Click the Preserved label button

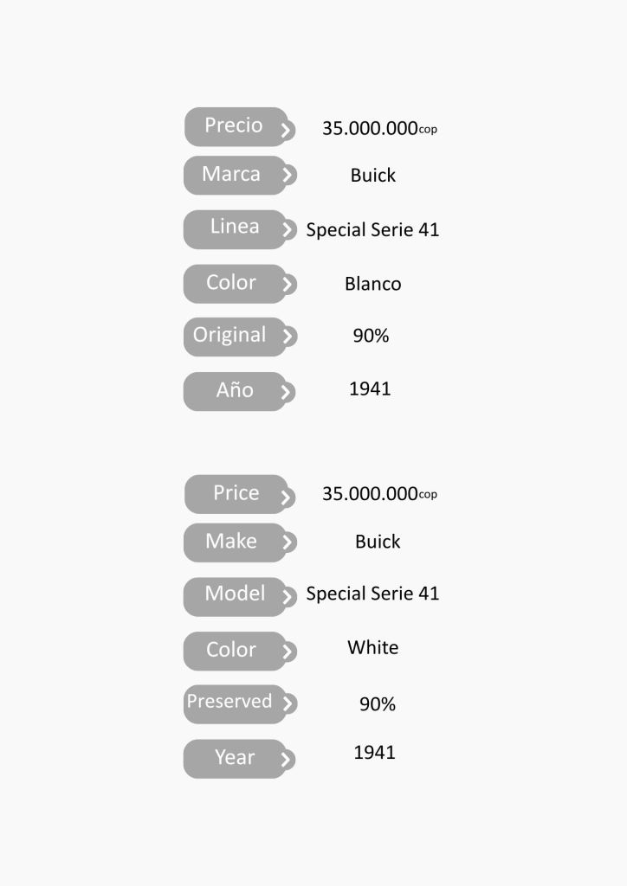[229, 702]
